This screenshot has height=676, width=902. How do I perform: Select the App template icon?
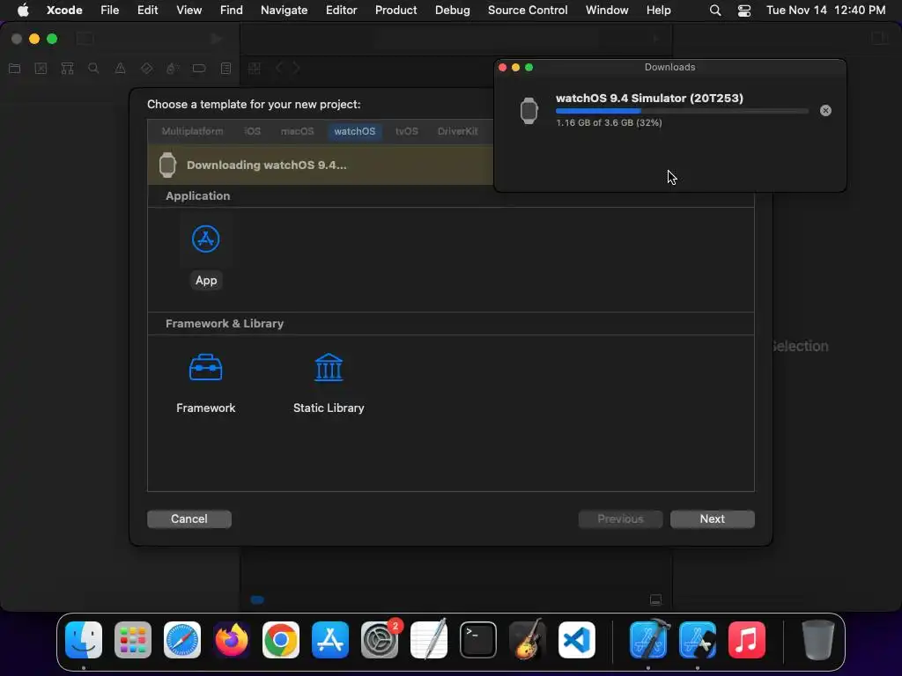(x=205, y=239)
